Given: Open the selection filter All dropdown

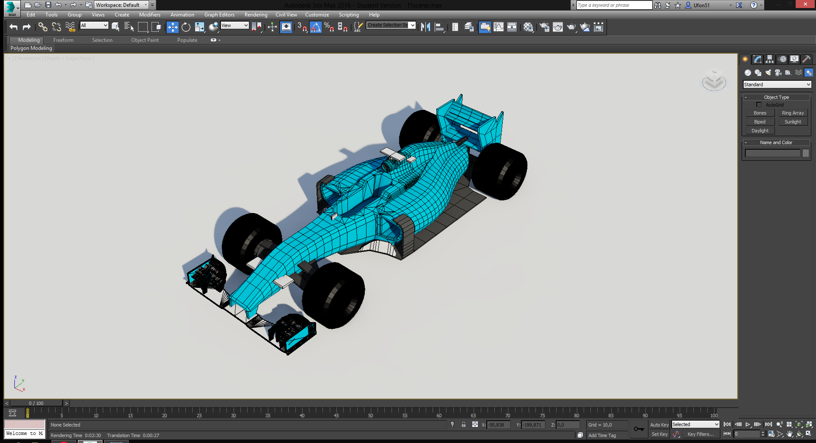Looking at the screenshot, I should (x=94, y=25).
